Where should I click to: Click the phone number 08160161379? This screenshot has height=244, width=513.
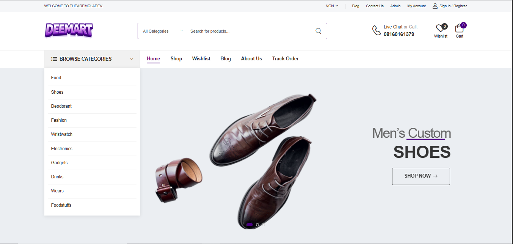[x=399, y=34]
